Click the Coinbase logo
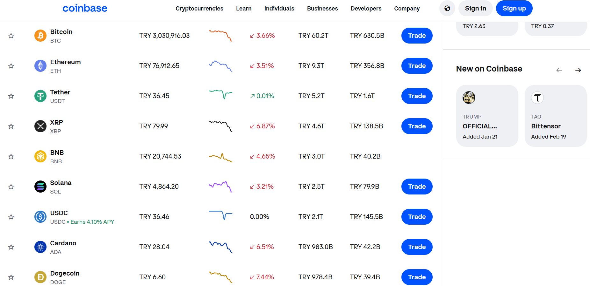The image size is (590, 286). [x=85, y=8]
